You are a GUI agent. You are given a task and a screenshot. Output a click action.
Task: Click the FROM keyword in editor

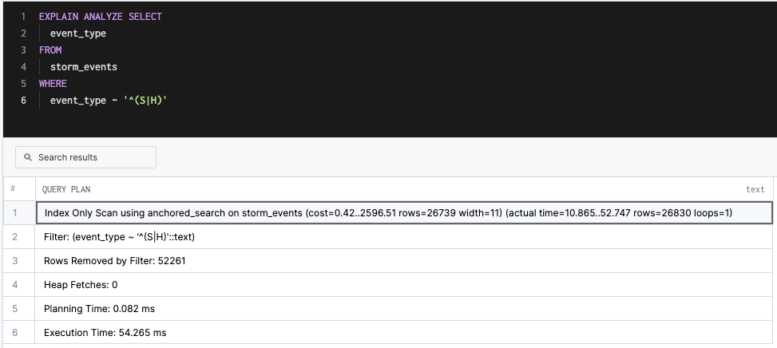coord(50,50)
